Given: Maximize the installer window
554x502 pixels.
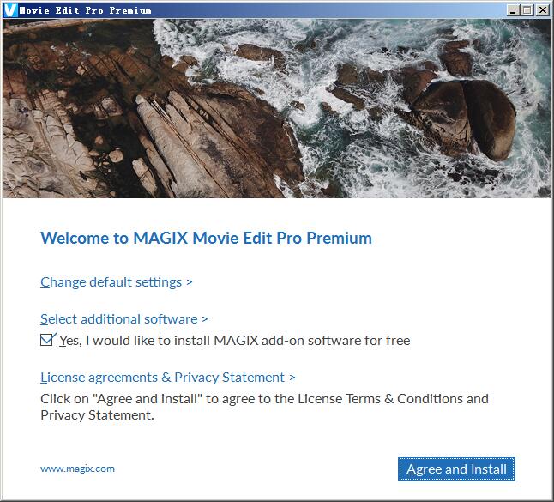Looking at the screenshot, I should pyautogui.click(x=527, y=10).
